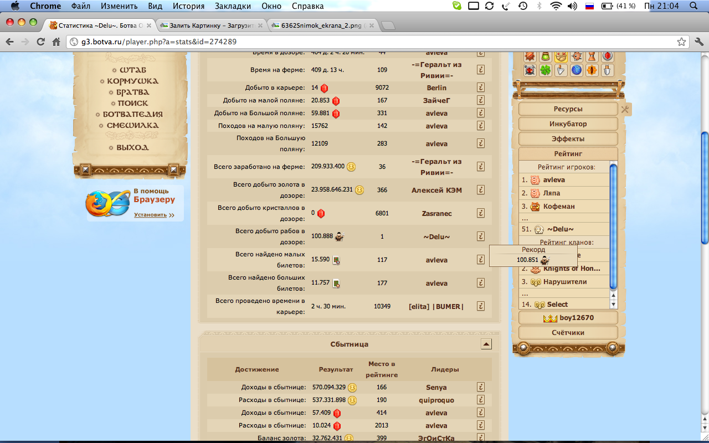Click the page vertical scrollbar thumb
The height and width of the screenshot is (443, 709).
[x=705, y=187]
